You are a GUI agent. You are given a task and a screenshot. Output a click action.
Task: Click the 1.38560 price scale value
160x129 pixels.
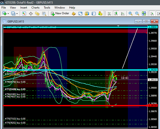(153, 119)
